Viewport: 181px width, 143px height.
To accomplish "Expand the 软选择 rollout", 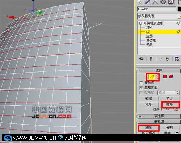I will coord(159,116).
